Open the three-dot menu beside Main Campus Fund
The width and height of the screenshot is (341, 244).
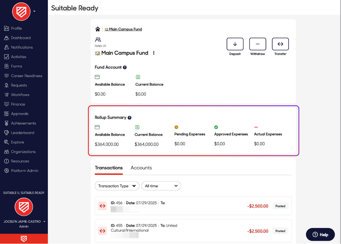coord(154,53)
